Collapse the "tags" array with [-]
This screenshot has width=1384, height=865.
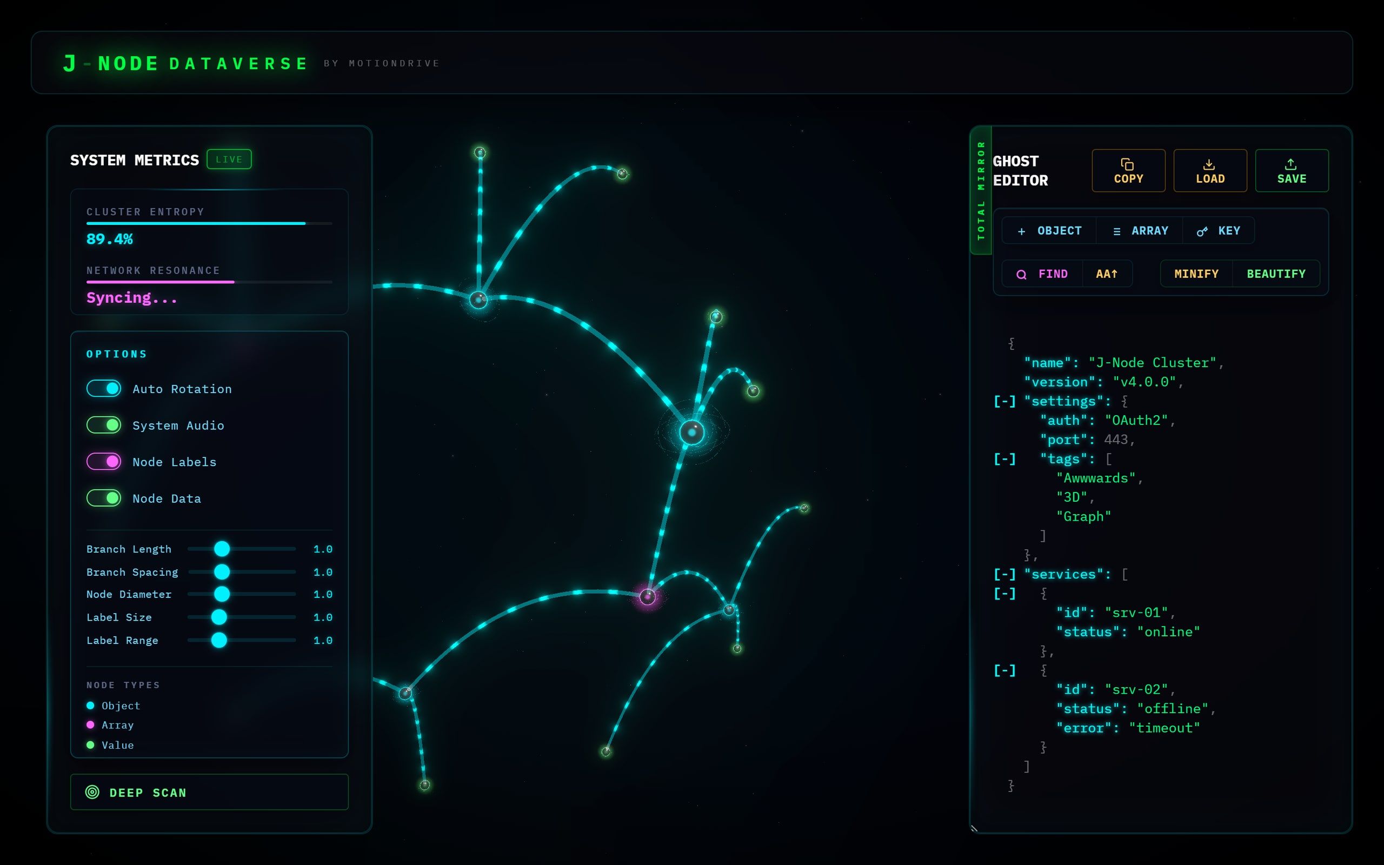1005,459
